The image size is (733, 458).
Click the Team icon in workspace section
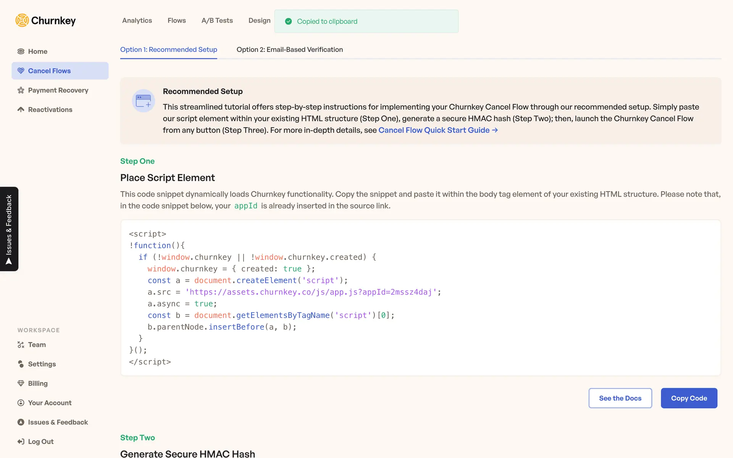pos(21,345)
